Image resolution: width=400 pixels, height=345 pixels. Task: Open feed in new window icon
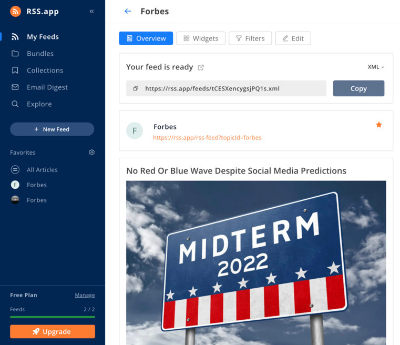201,67
